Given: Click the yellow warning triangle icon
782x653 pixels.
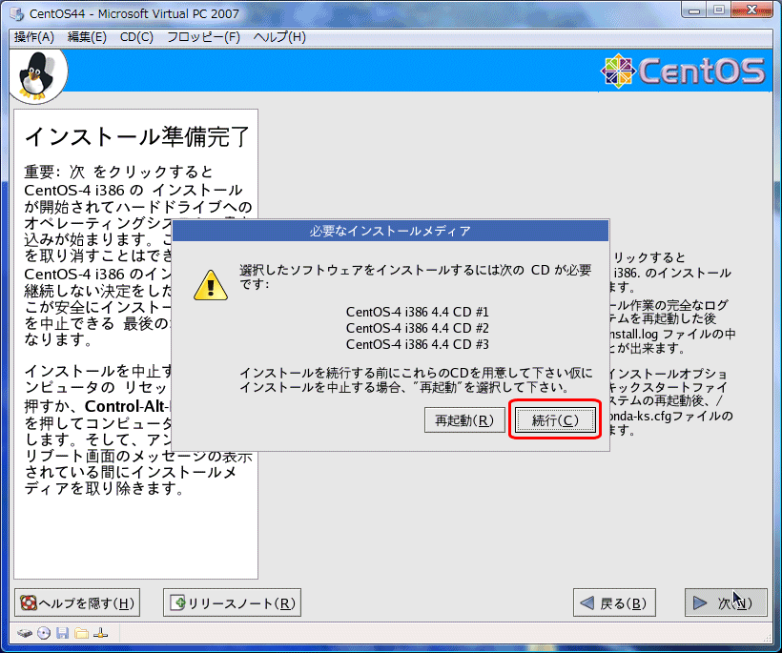Looking at the screenshot, I should click(x=211, y=285).
